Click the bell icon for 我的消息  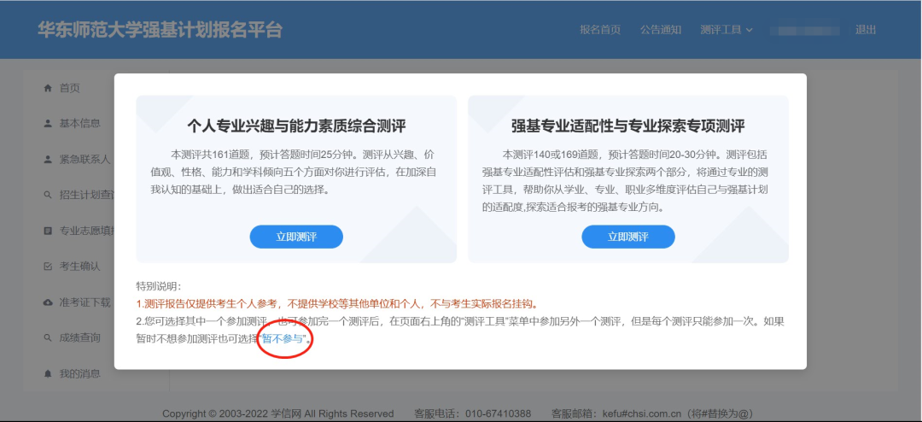coord(48,374)
